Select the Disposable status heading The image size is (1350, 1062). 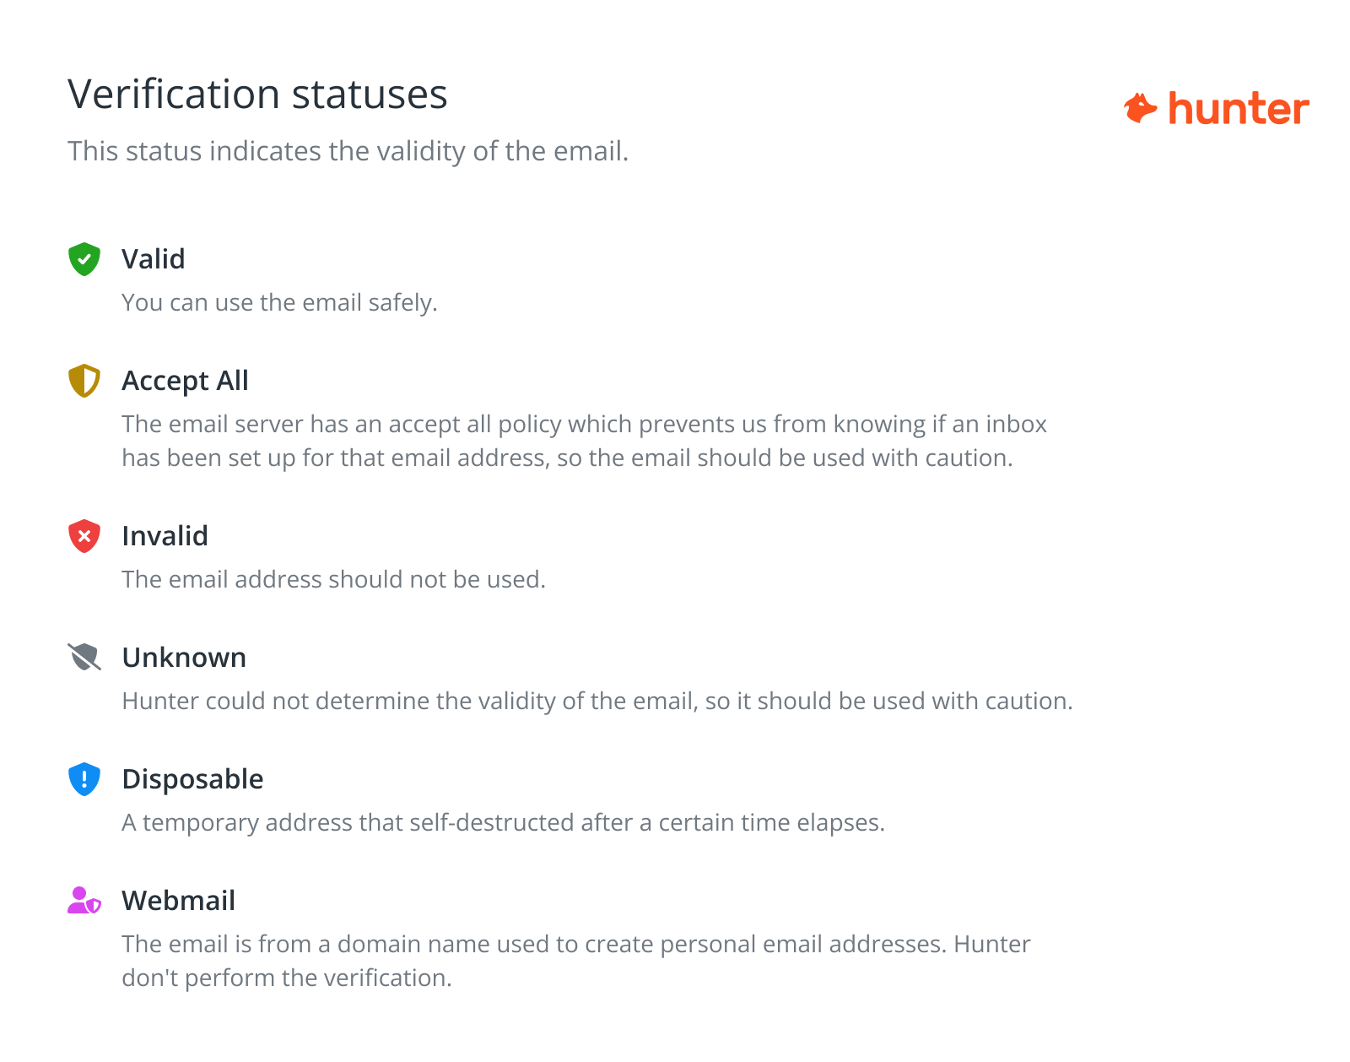(x=193, y=779)
